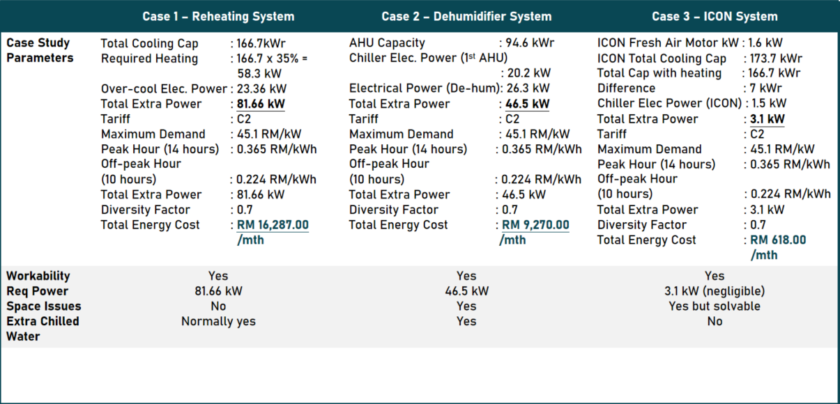This screenshot has height=404, width=840.
Task: Open the RM 9,270.00 total energy cost
Action: point(535,225)
